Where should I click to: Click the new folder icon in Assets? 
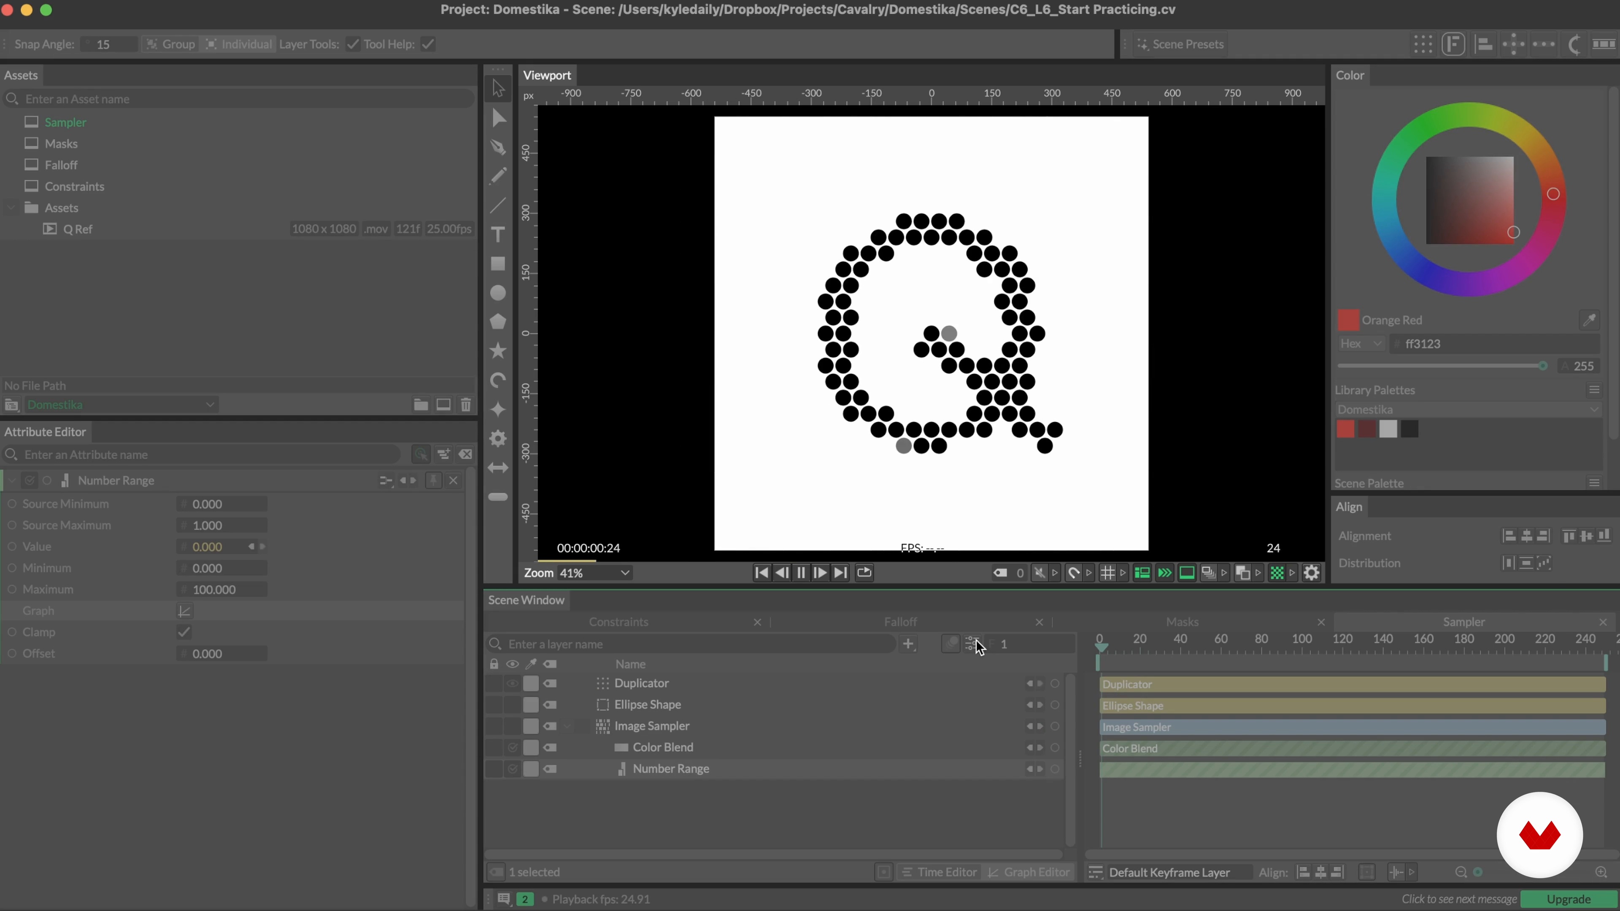point(421,405)
